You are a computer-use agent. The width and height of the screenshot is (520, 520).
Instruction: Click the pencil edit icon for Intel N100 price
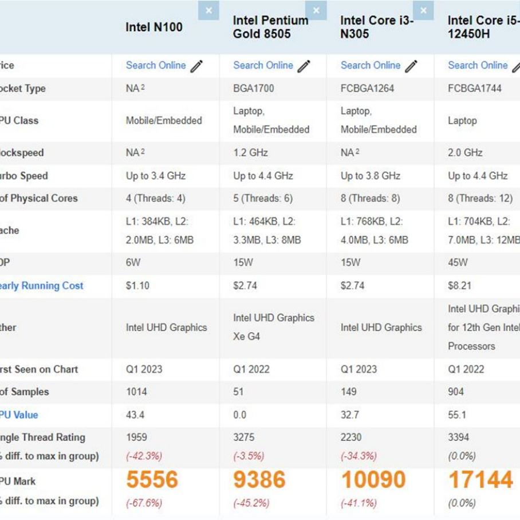[x=196, y=66]
